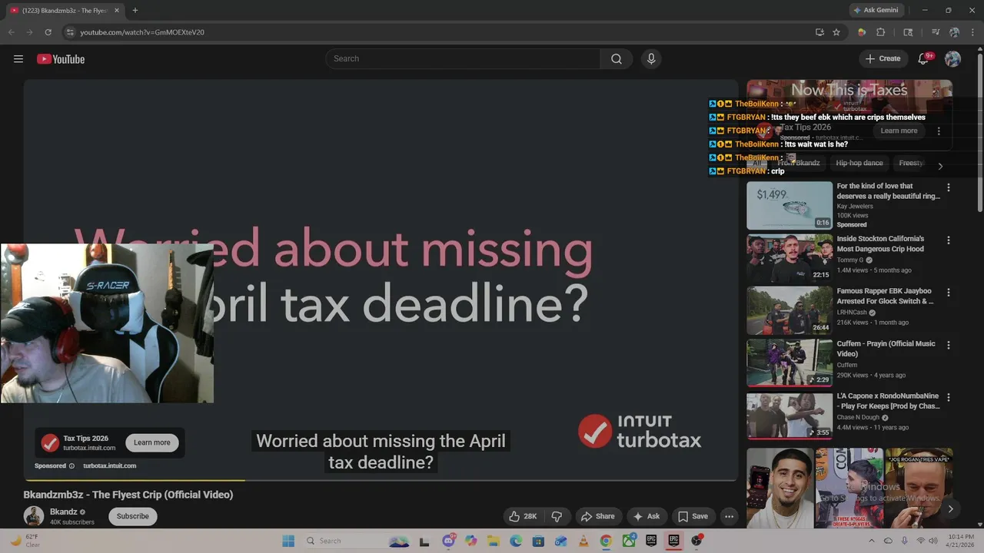Bookmark this tab with the star

836,32
